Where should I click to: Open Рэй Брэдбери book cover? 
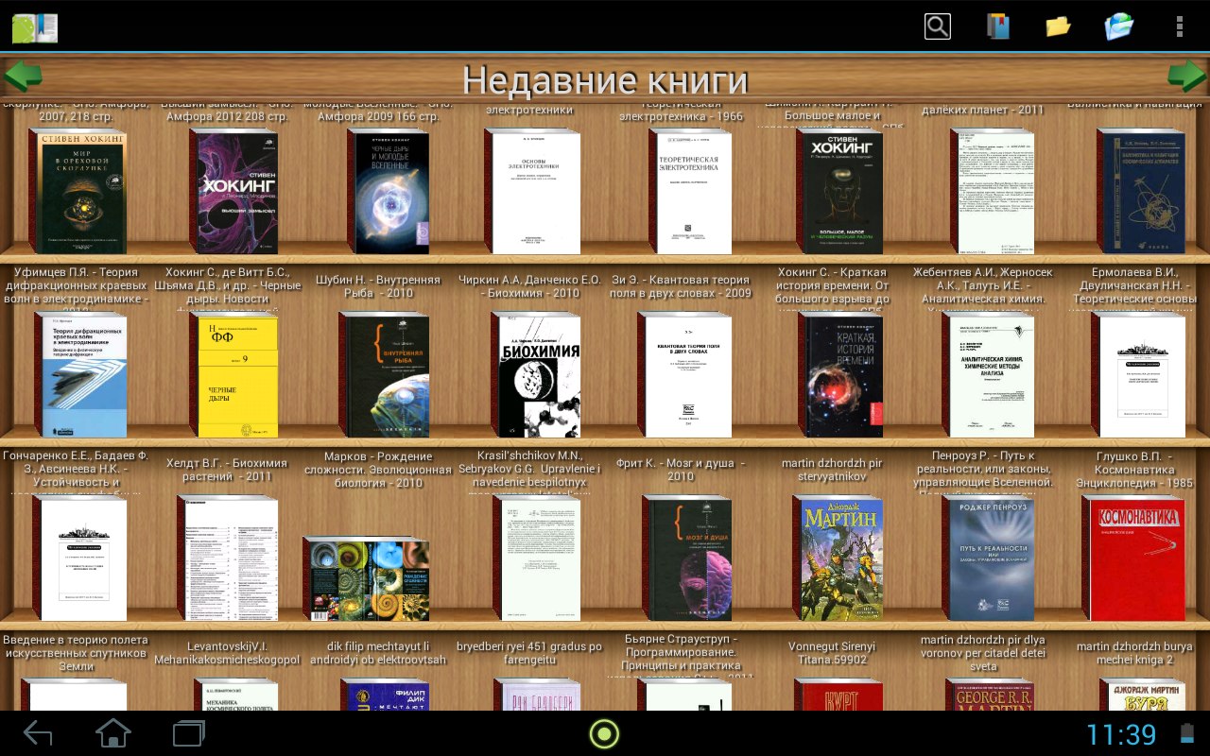click(x=537, y=695)
